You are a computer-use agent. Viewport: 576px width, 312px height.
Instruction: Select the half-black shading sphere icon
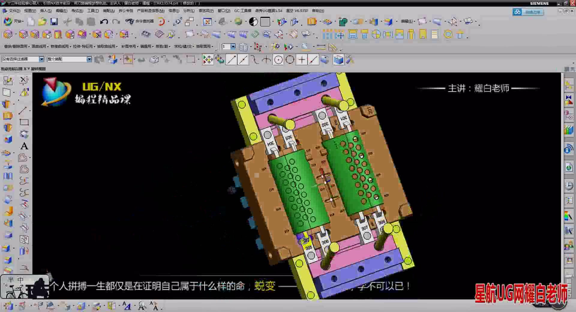pyautogui.click(x=253, y=22)
